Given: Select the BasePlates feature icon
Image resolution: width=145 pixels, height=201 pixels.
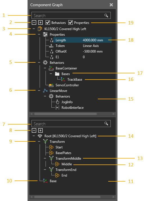Looking at the screenshot, I should tap(51, 153).
